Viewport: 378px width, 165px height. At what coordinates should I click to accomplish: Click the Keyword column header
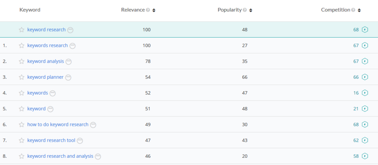[30, 10]
